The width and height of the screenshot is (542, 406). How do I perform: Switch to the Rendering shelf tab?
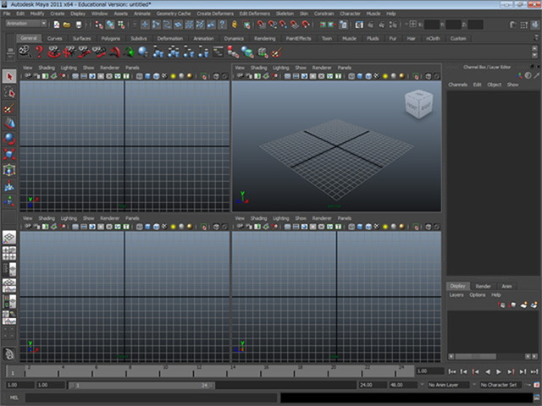(265, 38)
